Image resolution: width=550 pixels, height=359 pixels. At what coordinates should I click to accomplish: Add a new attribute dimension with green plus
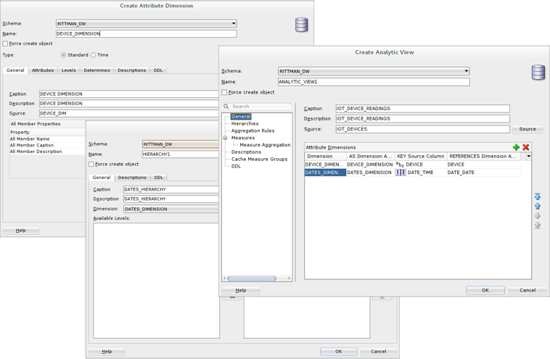[516, 147]
